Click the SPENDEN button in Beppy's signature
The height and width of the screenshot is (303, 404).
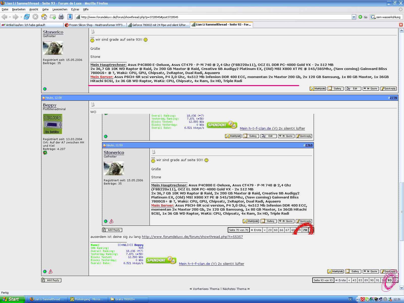click(x=161, y=260)
